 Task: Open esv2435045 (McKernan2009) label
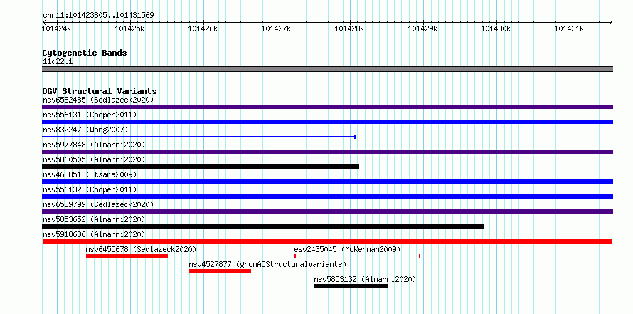coord(348,249)
